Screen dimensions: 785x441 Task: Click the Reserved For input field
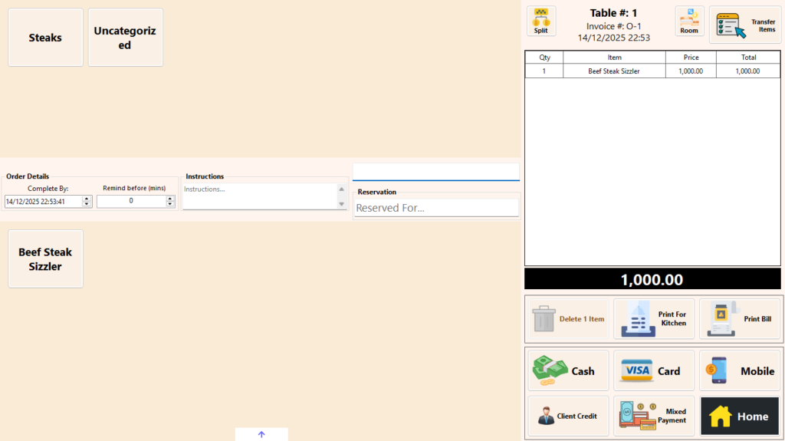(435, 208)
